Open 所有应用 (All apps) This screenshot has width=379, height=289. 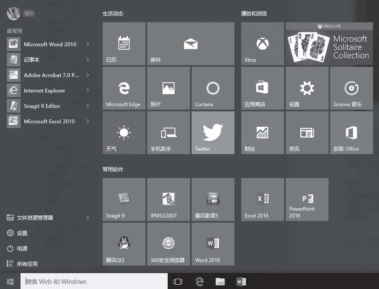(x=27, y=264)
